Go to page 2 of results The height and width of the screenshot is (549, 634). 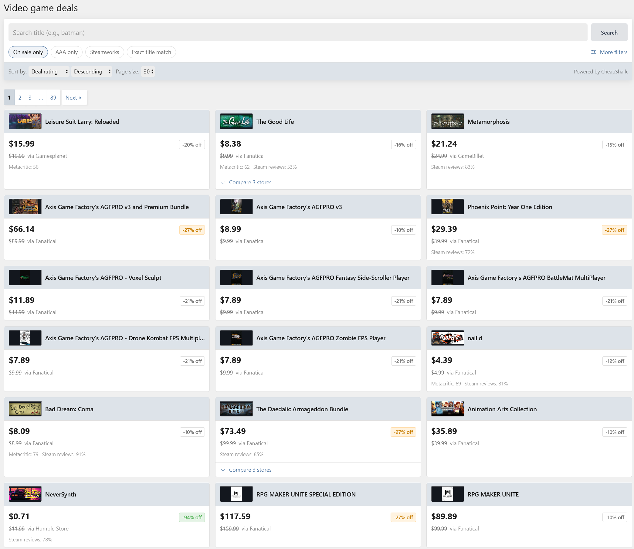(20, 97)
